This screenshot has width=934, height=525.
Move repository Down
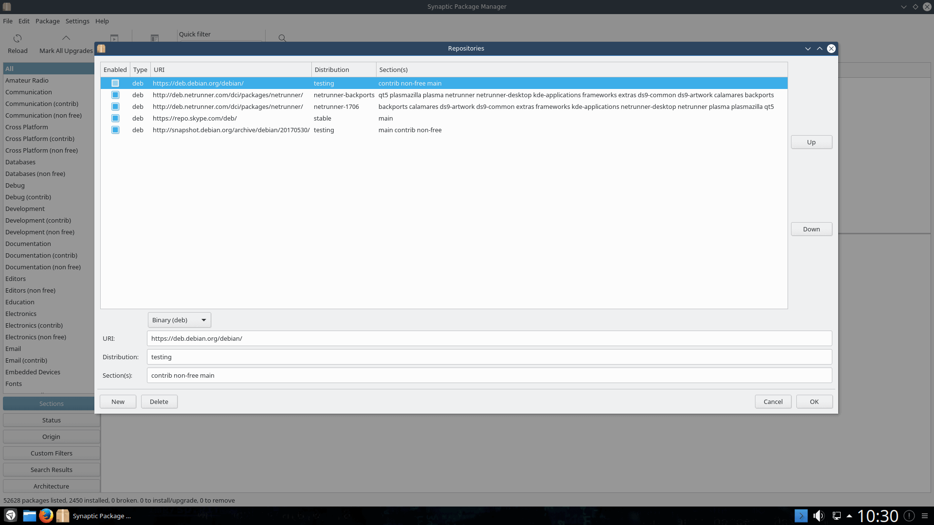click(x=811, y=229)
